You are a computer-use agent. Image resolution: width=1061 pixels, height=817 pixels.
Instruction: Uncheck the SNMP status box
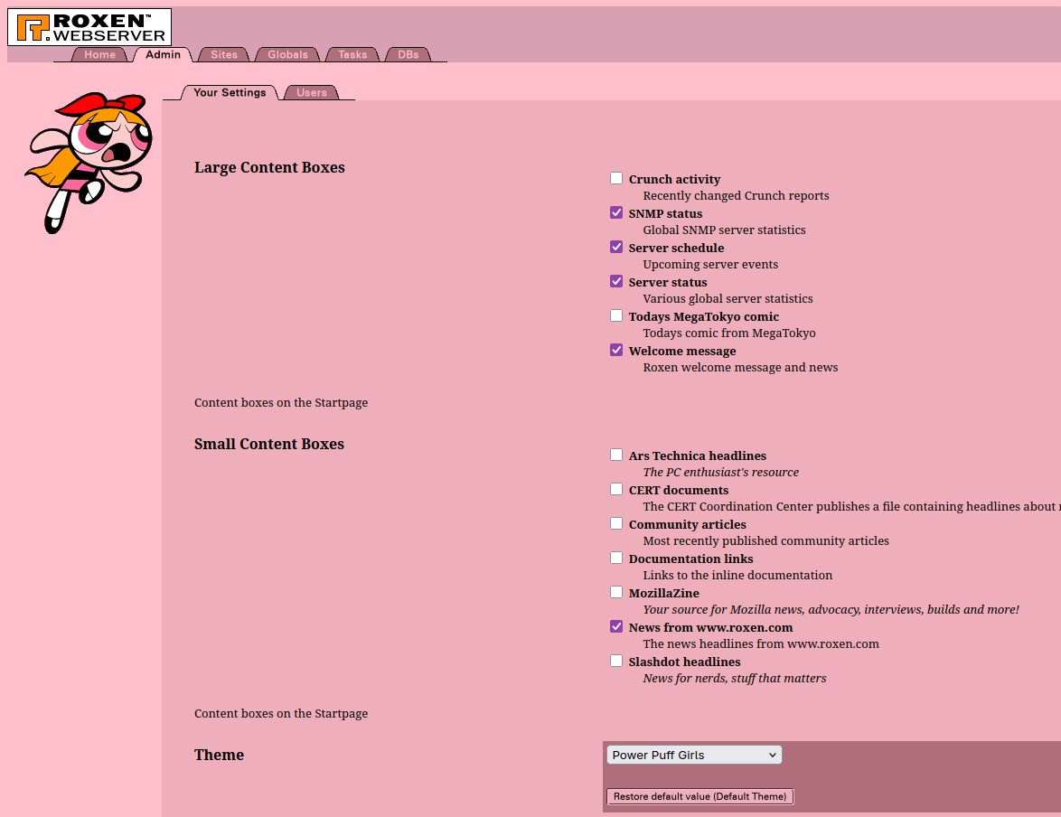click(616, 212)
